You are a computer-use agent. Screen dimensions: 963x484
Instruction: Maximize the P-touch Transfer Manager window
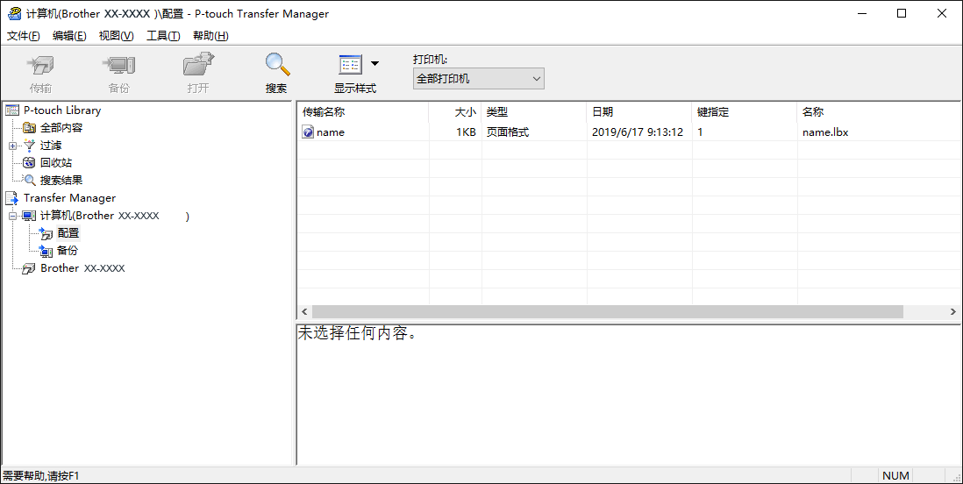tap(902, 13)
